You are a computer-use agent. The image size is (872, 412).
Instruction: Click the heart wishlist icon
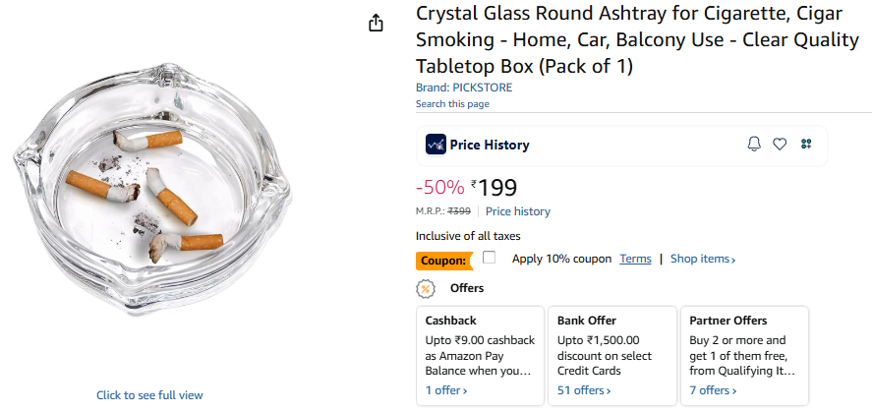pyautogui.click(x=780, y=145)
